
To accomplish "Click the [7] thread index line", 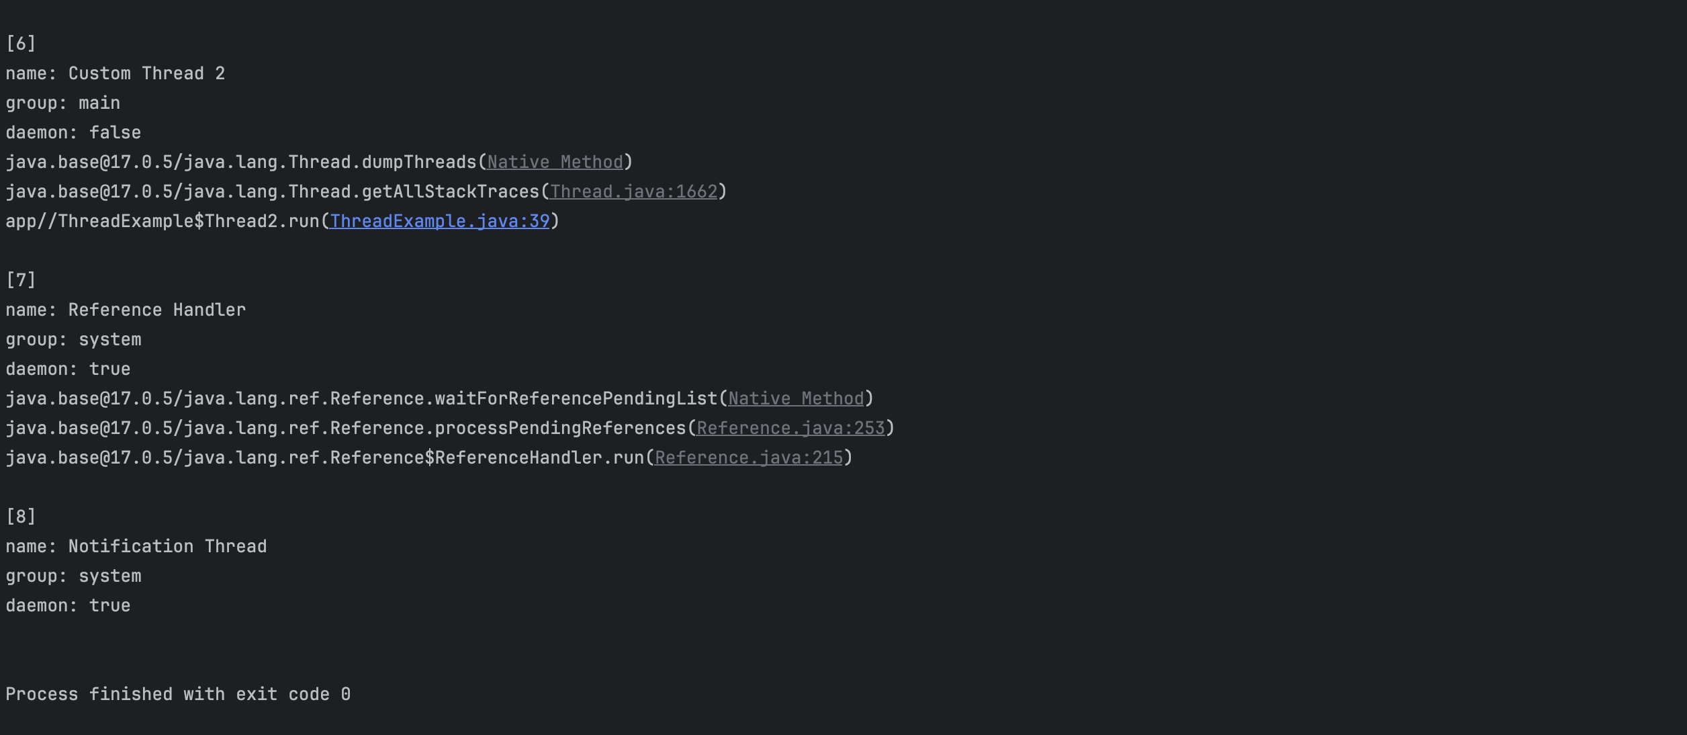I will coord(21,280).
